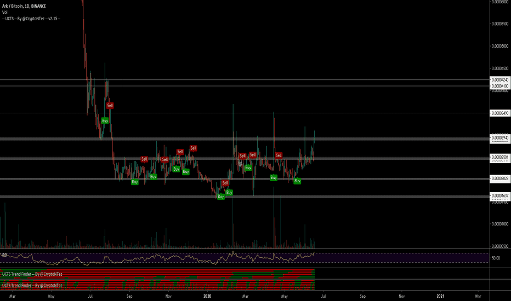Select the horizontal line at 0.00004240
Screen dimensions: 511x301
(245, 80)
